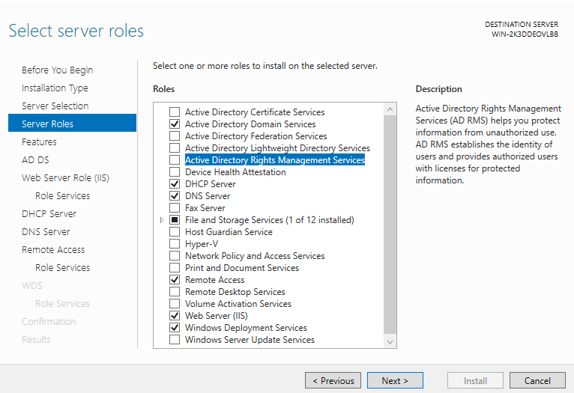Enable the Hyper-V role checkbox
The image size is (574, 393).
click(x=175, y=244)
